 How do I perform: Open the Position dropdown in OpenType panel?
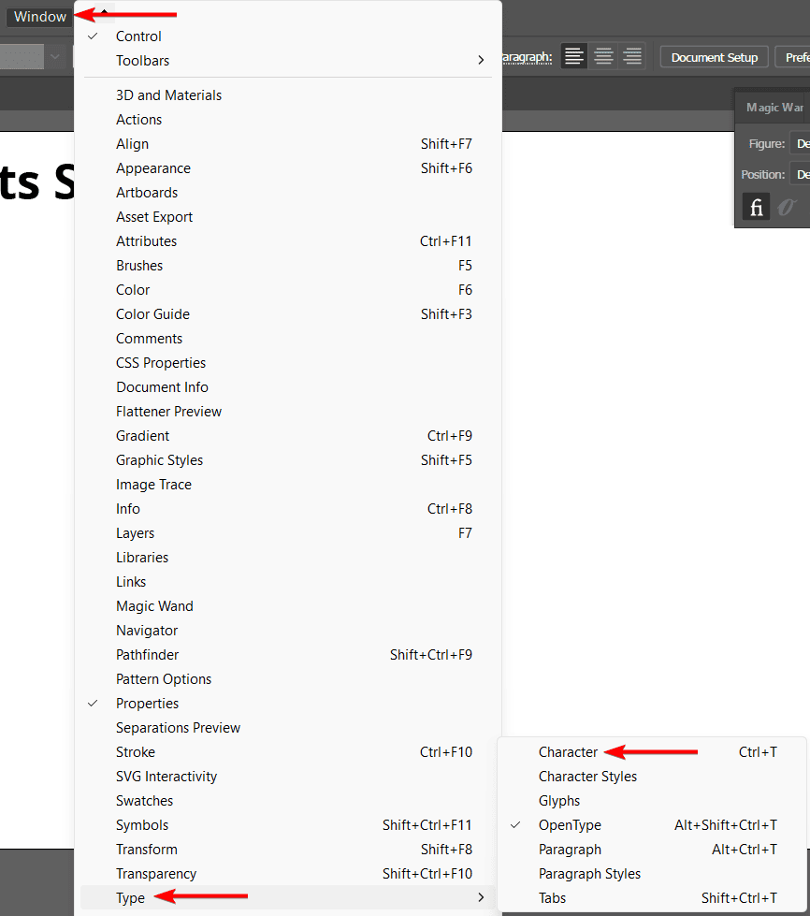point(801,174)
